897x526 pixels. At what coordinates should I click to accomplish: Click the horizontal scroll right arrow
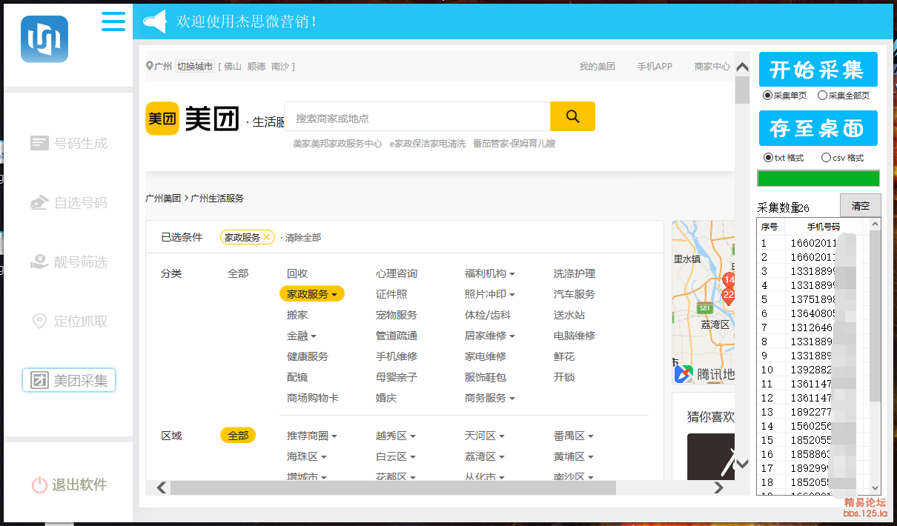pos(718,487)
